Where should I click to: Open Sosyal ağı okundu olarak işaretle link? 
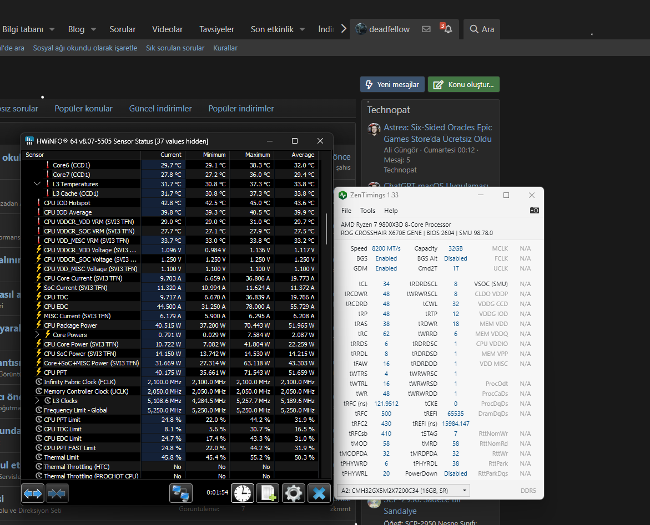[85, 48]
